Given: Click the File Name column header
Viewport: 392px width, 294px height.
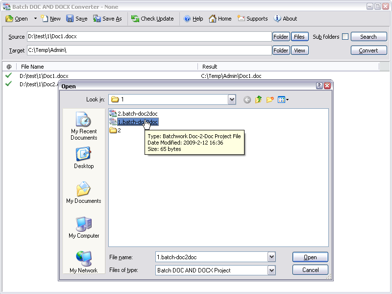Looking at the screenshot, I should pyautogui.click(x=107, y=67).
